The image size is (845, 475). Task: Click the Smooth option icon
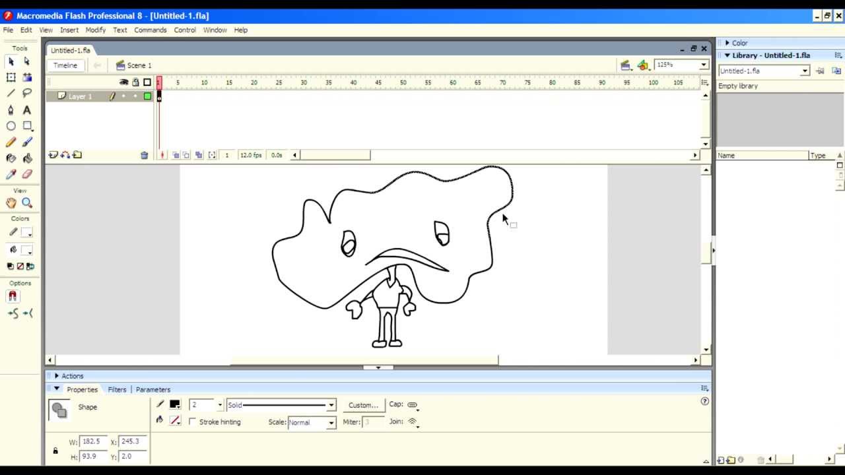click(13, 313)
